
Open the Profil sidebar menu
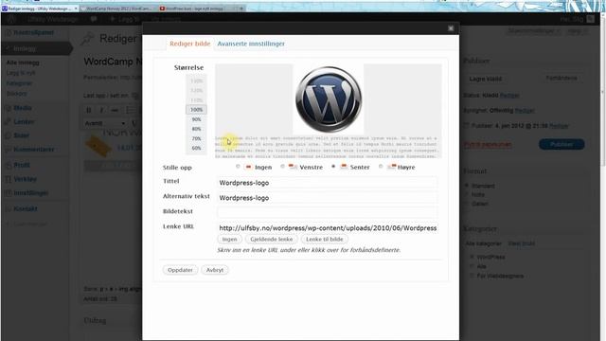(22, 165)
